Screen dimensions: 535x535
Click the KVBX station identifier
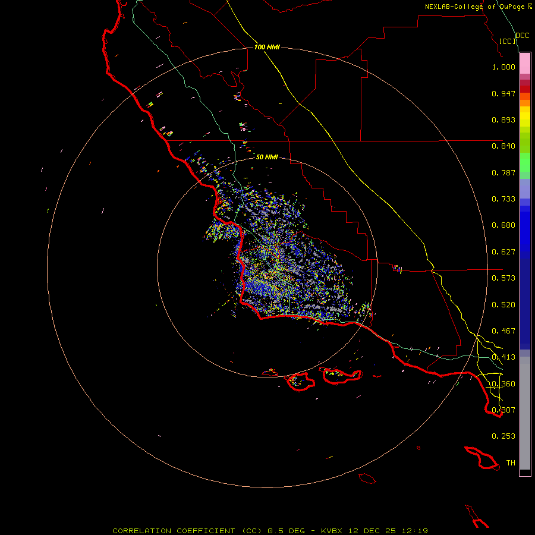point(331,531)
